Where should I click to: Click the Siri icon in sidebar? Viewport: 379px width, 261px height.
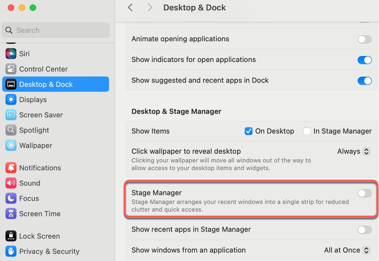point(11,54)
